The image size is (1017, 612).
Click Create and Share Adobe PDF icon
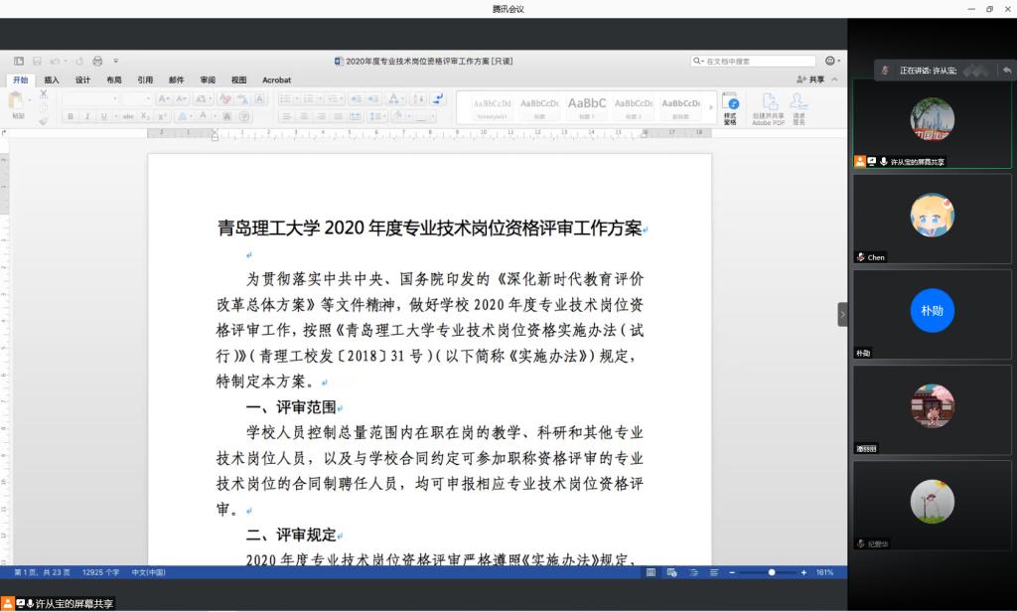coord(768,107)
